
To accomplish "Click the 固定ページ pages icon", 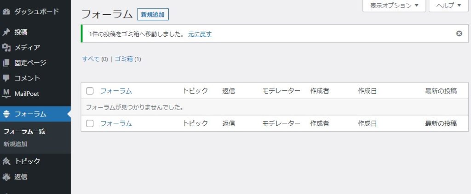I will (x=6, y=63).
